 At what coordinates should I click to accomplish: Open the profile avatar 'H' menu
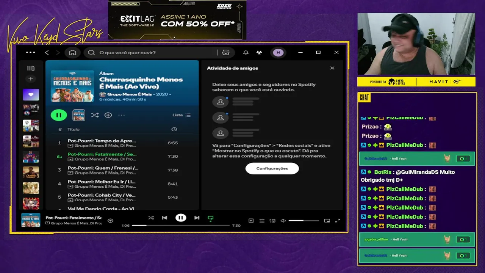point(278,52)
